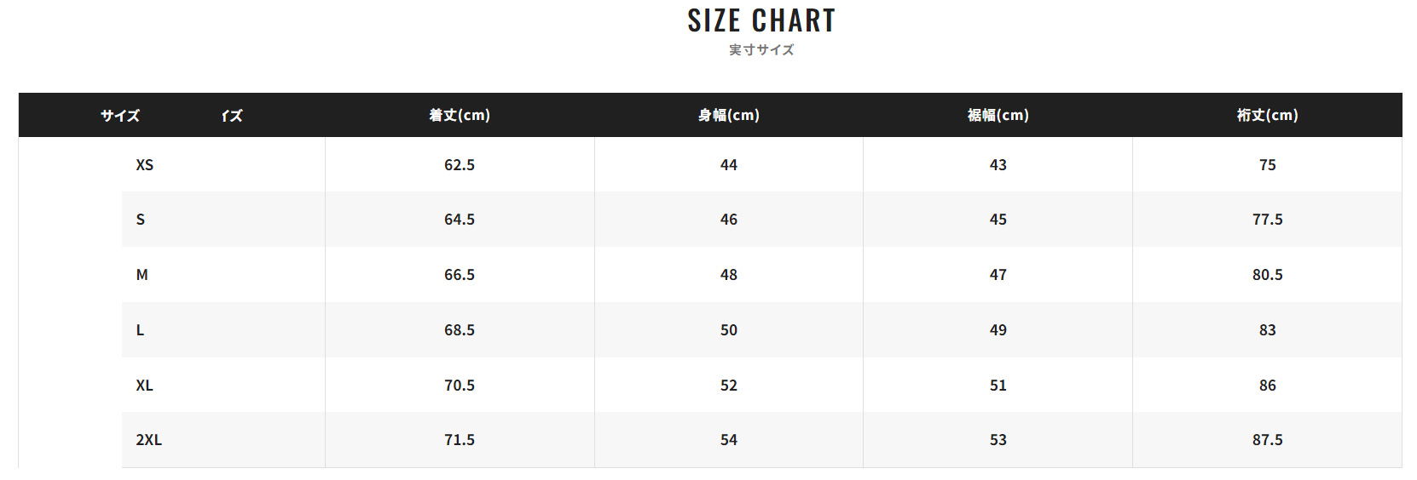The width and height of the screenshot is (1417, 480).
Task: Select the 身幅(cm) column header
Action: pos(729,115)
